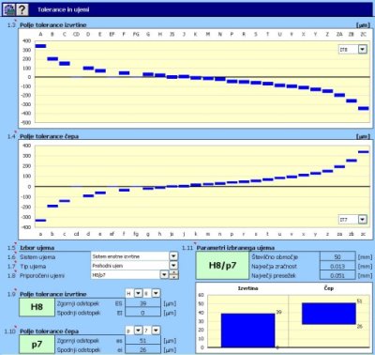
Task: Click the 'Polje tolerance izvrtine' heading in section 1.3
Action: (53, 24)
